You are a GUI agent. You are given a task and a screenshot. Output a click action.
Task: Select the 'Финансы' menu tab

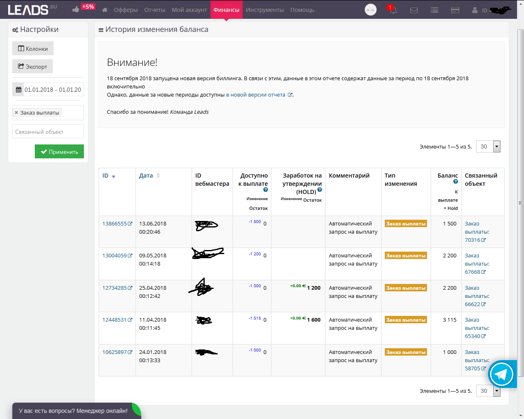[226, 10]
